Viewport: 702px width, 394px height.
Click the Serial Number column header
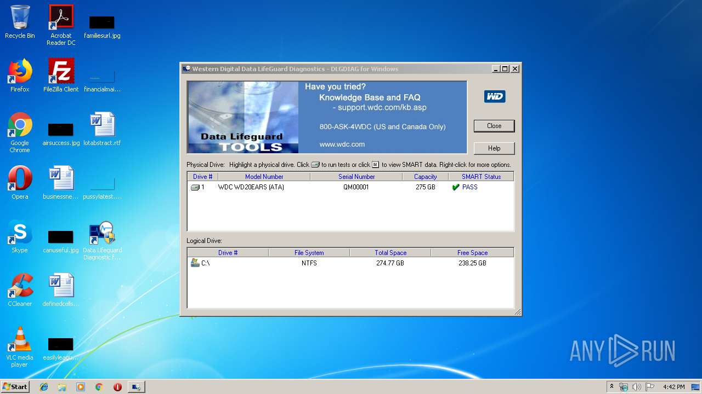[x=356, y=177]
